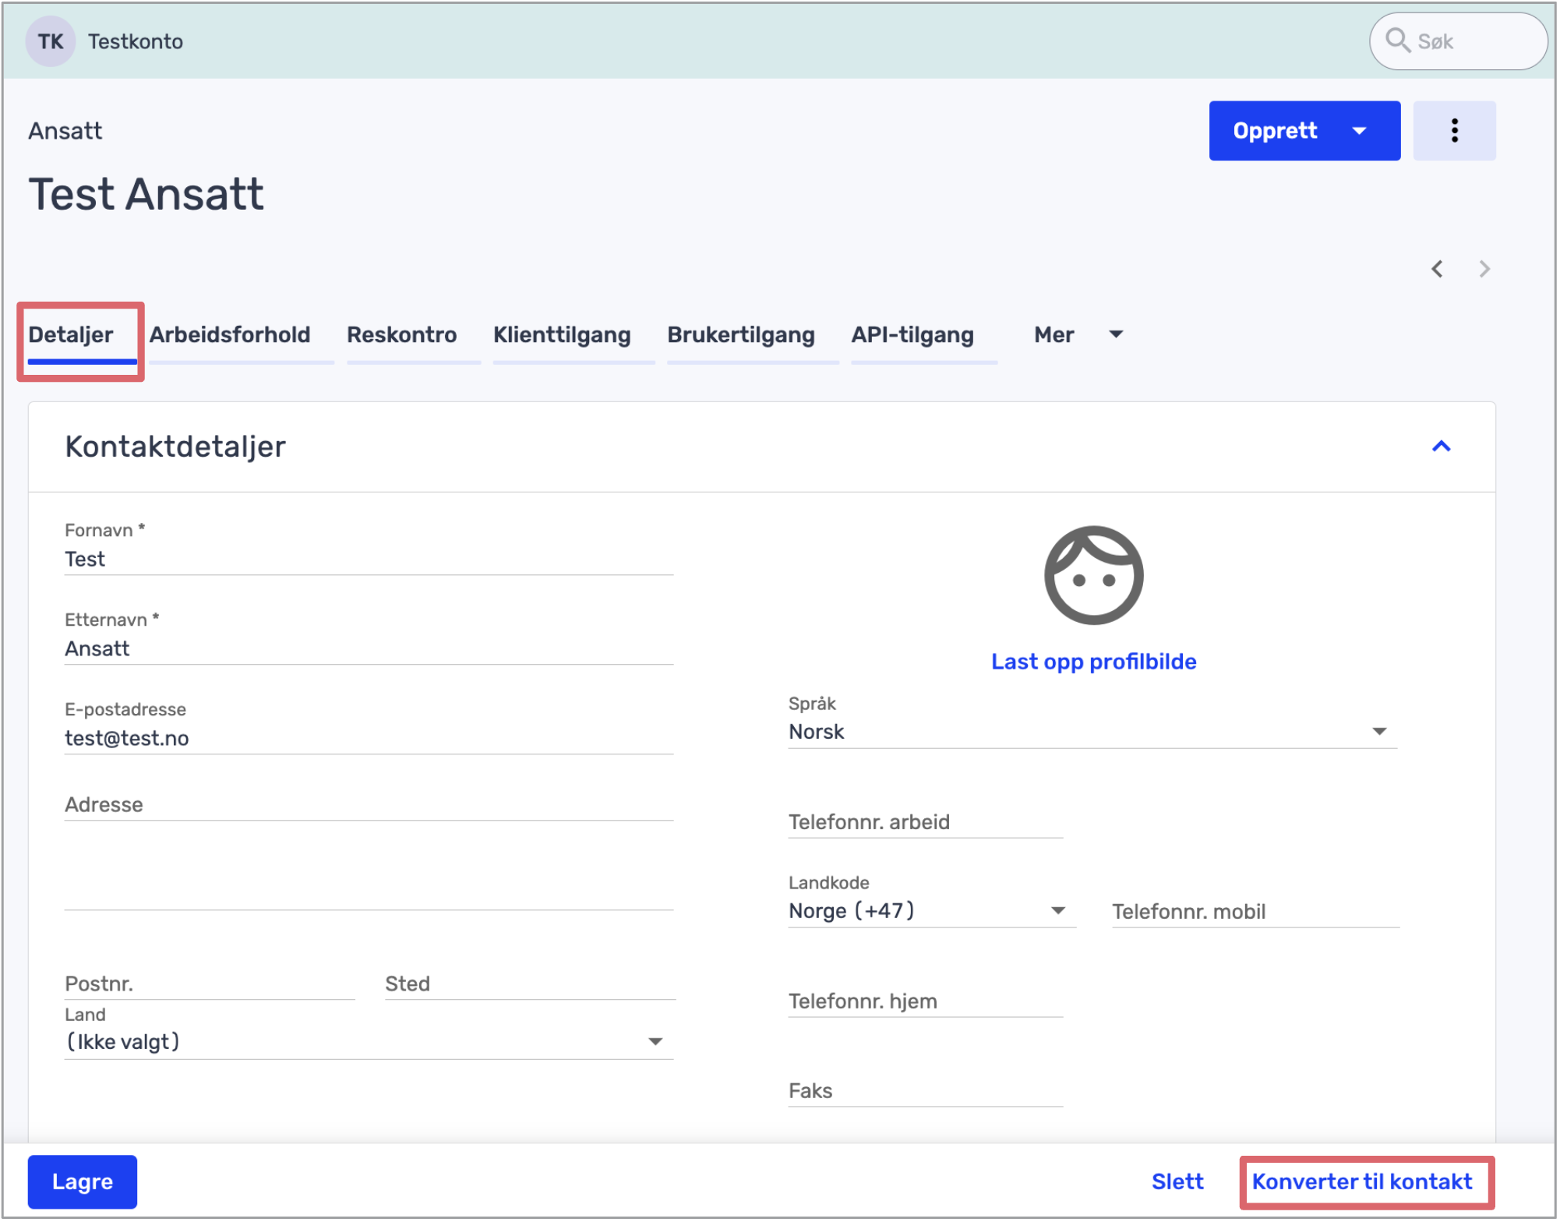Go to next employee with right arrow
The image size is (1560, 1222).
pyautogui.click(x=1484, y=269)
